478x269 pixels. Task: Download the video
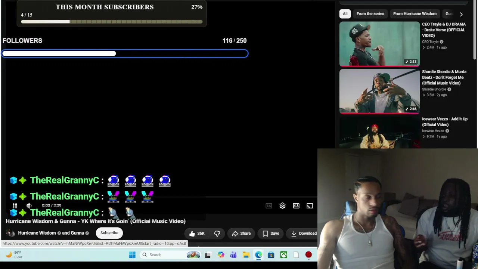tap(304, 234)
